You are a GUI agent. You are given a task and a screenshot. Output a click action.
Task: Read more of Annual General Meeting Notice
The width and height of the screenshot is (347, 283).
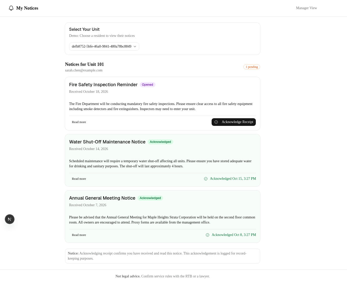[79, 235]
